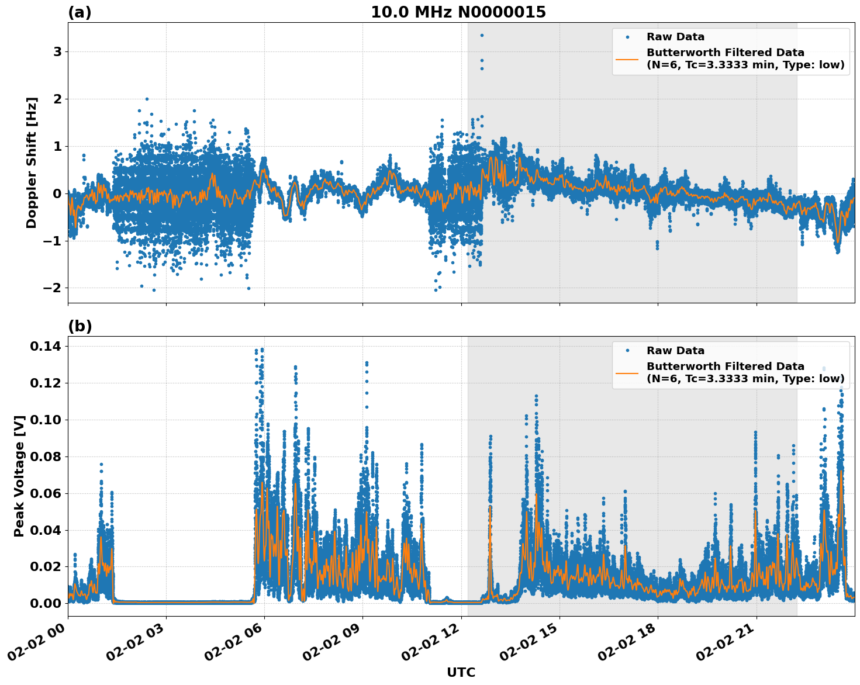Select the subplot label (b)

81,326
